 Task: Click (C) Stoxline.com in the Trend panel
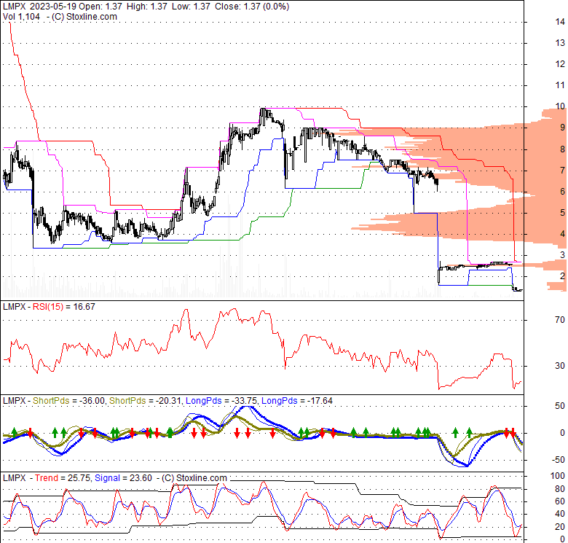194,477
